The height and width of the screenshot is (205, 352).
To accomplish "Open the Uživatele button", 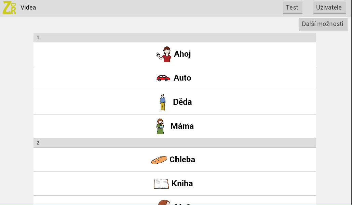I will point(329,8).
